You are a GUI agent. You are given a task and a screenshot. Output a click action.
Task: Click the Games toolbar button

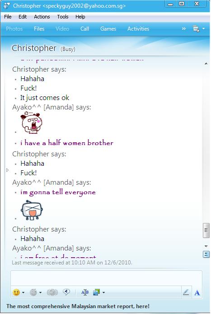[x=108, y=29]
